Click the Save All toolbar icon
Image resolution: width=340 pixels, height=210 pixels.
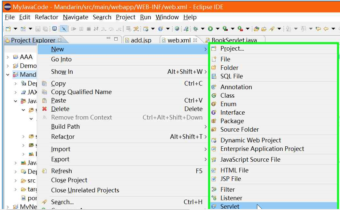click(x=45, y=29)
